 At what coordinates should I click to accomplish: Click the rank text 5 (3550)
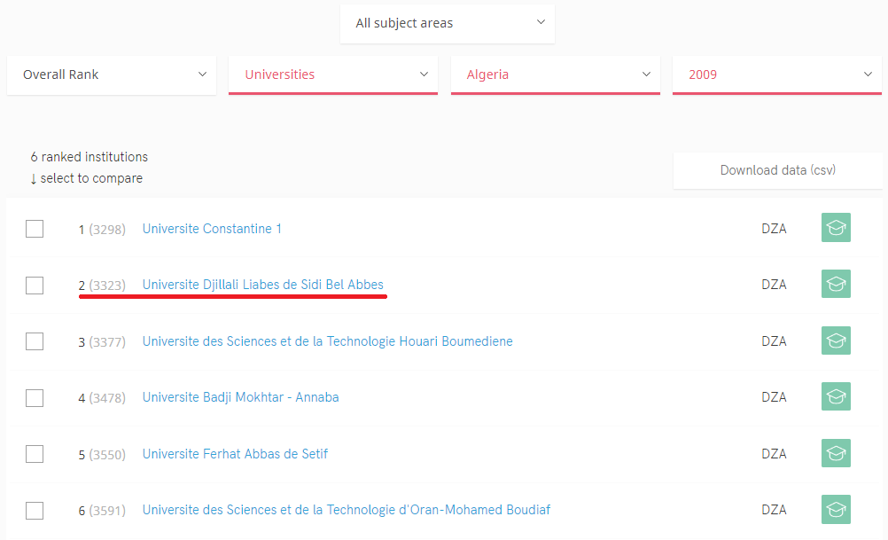[102, 455]
